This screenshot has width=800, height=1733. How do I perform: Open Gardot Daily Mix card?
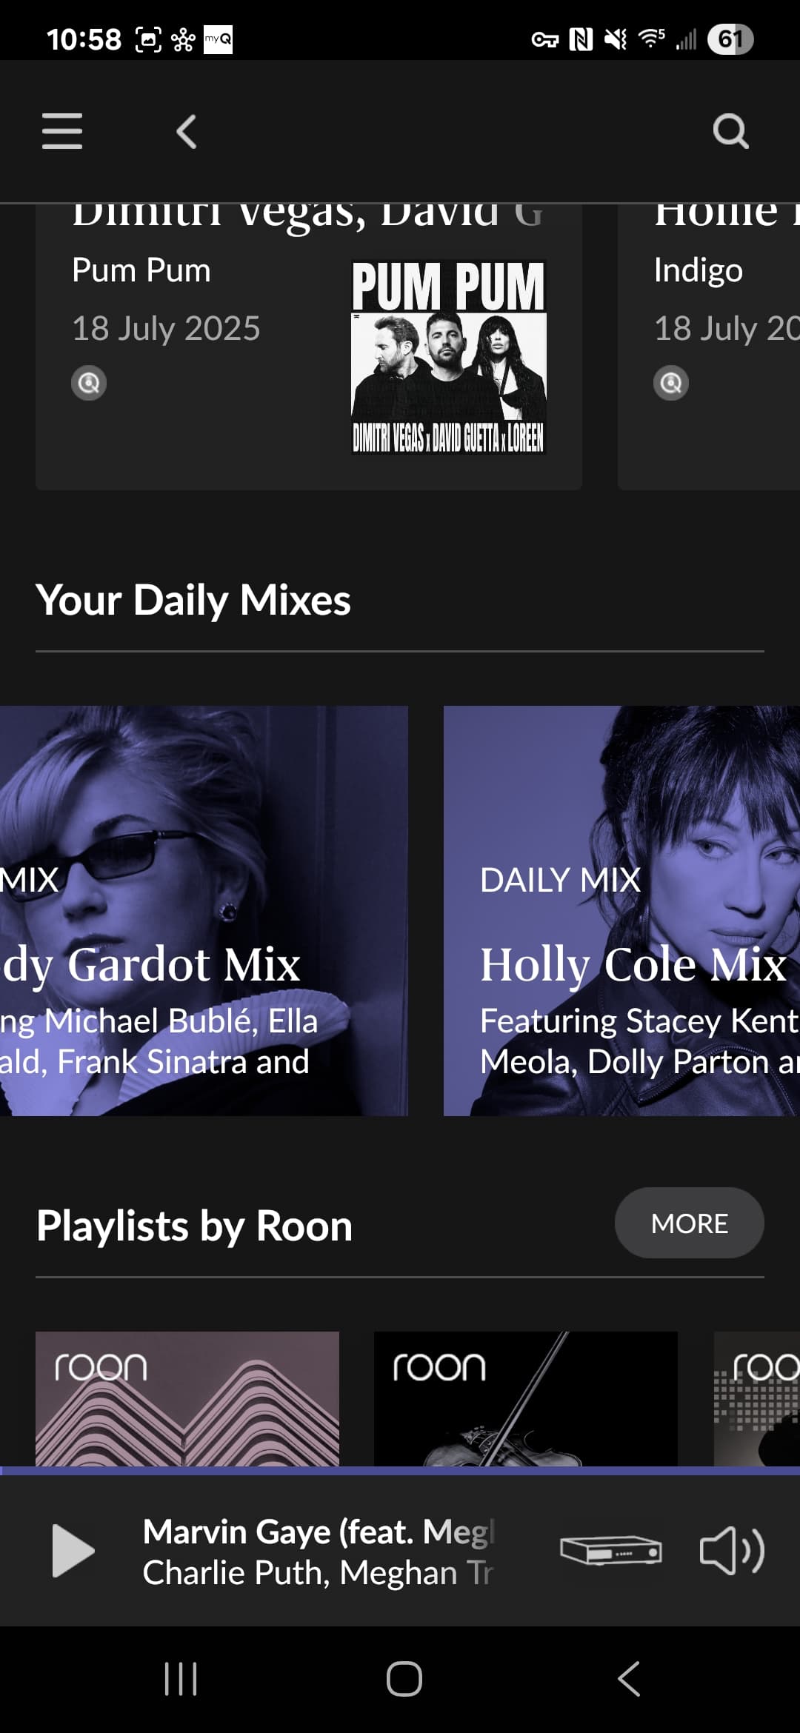click(204, 911)
